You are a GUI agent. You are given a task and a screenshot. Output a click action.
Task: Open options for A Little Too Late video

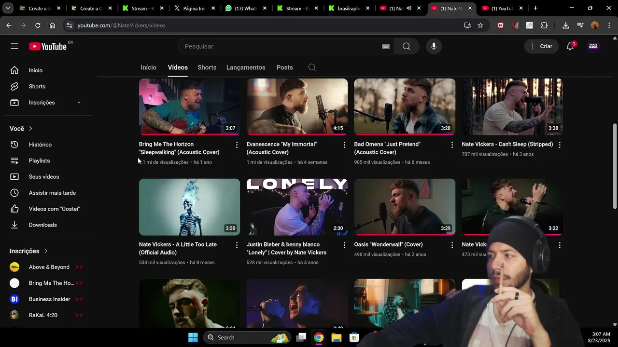coord(237,245)
